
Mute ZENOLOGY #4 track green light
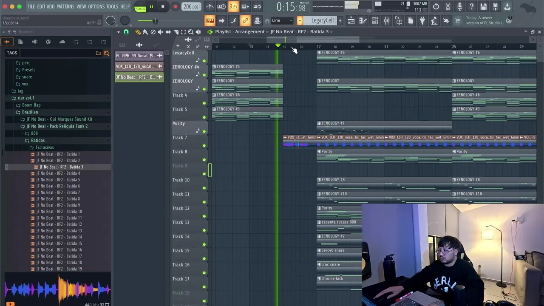tap(204, 75)
